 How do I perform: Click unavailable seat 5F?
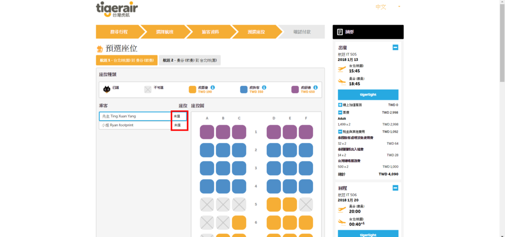coord(306,204)
